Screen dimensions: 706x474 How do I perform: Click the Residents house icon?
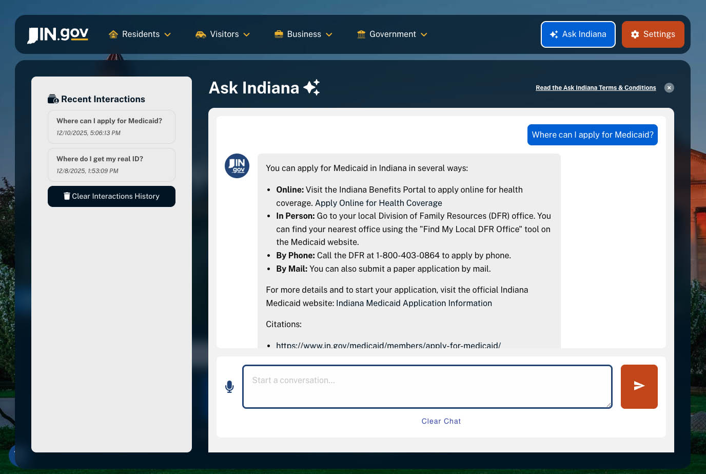[113, 34]
